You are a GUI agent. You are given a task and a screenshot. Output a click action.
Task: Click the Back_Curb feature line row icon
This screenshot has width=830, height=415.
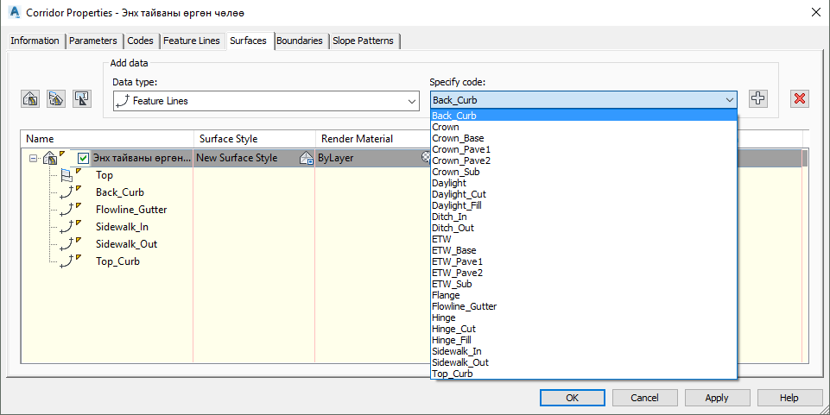coord(67,192)
